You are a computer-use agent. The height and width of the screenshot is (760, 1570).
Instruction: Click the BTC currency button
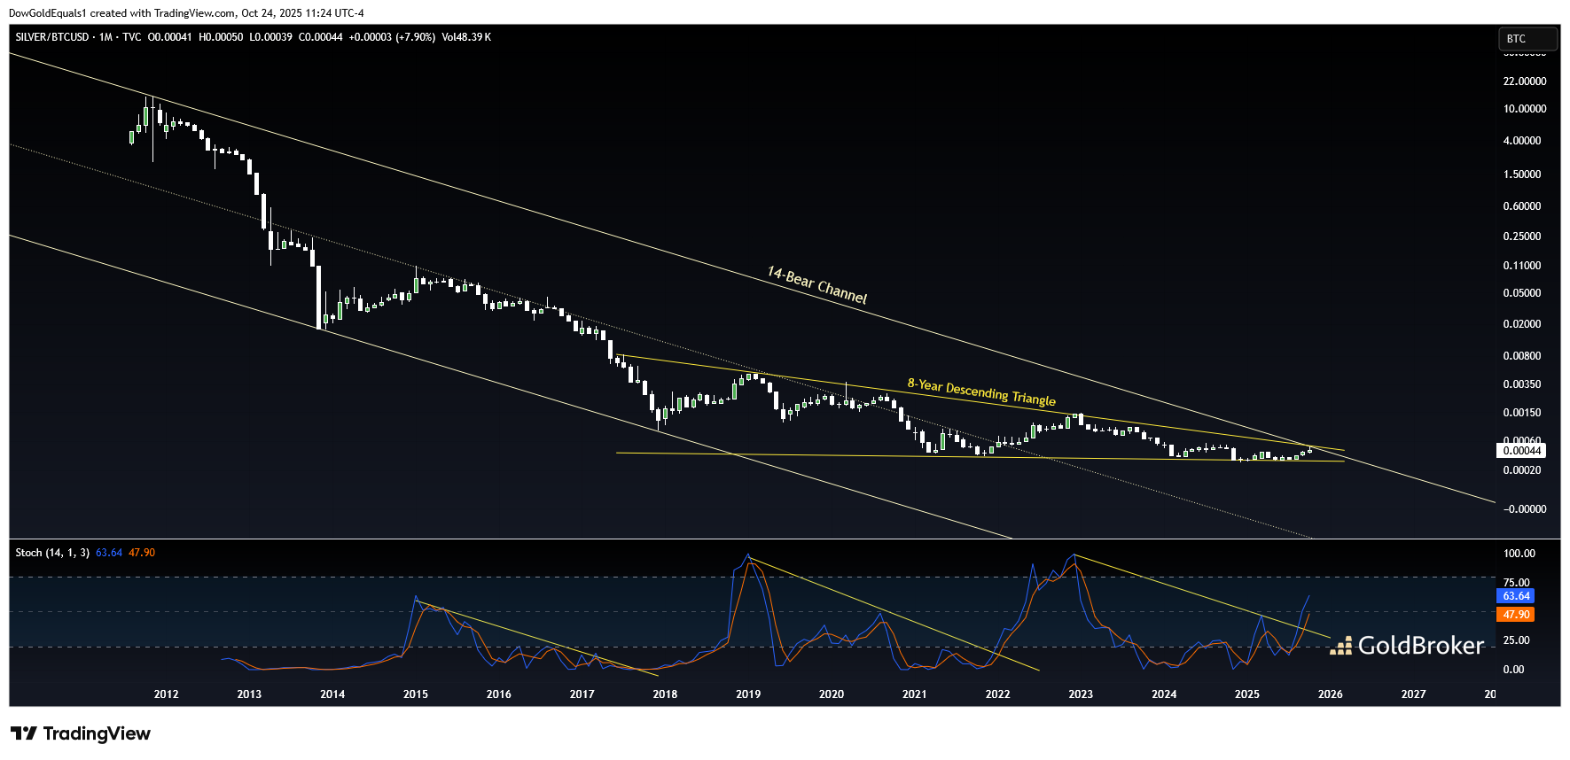coord(1527,39)
